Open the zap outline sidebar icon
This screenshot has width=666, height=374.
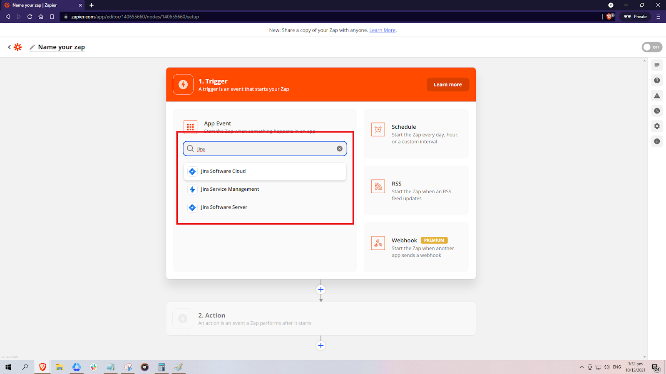click(657, 65)
